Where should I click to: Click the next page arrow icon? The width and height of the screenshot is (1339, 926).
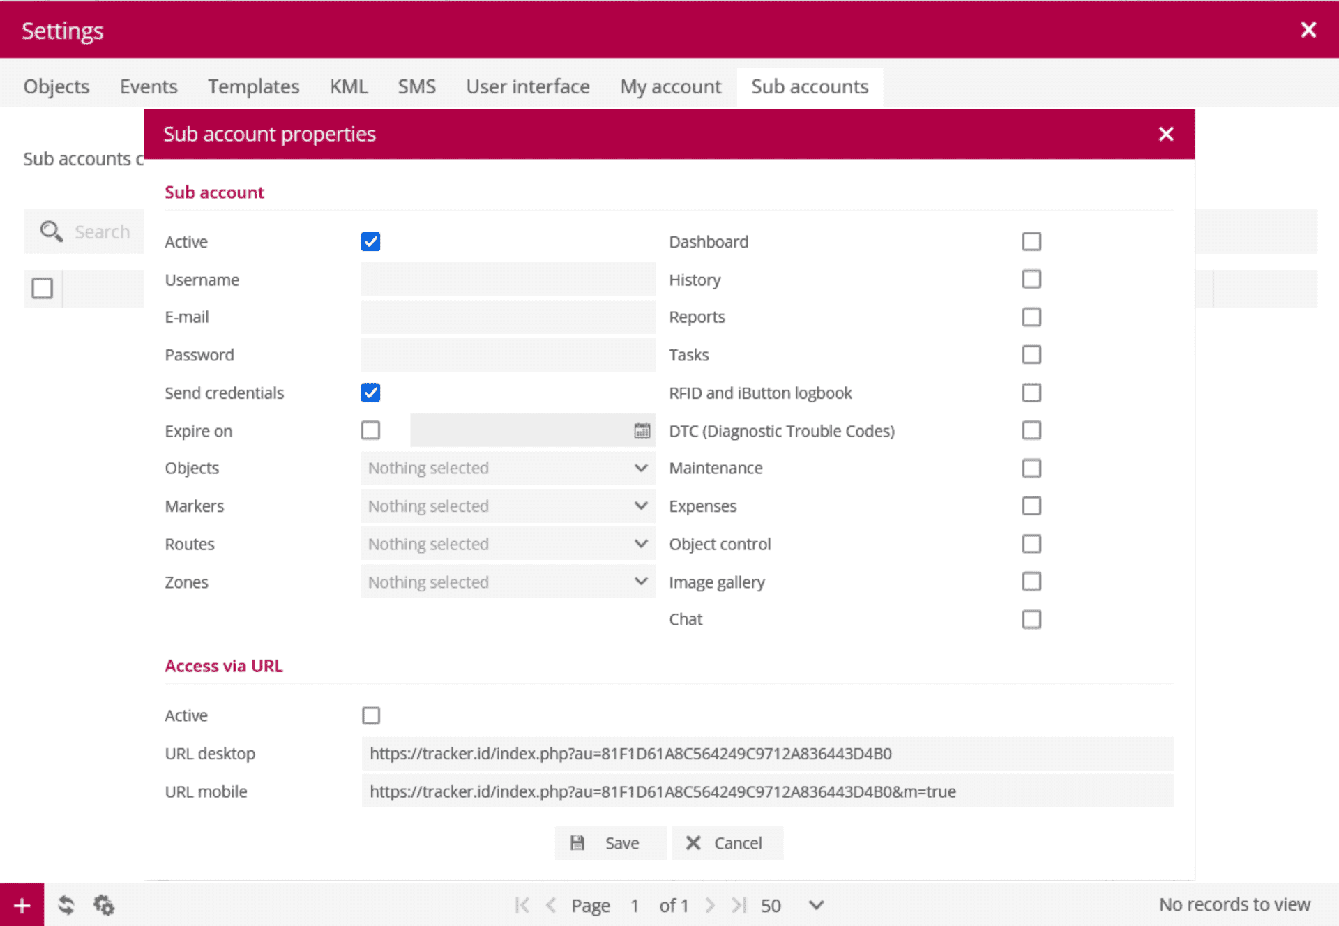click(x=710, y=905)
